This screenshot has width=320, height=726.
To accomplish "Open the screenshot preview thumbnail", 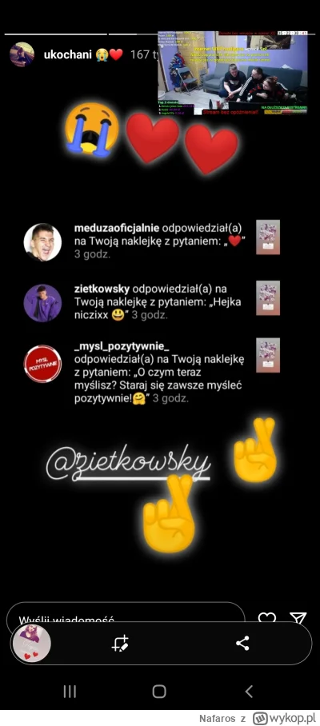I will [31, 643].
